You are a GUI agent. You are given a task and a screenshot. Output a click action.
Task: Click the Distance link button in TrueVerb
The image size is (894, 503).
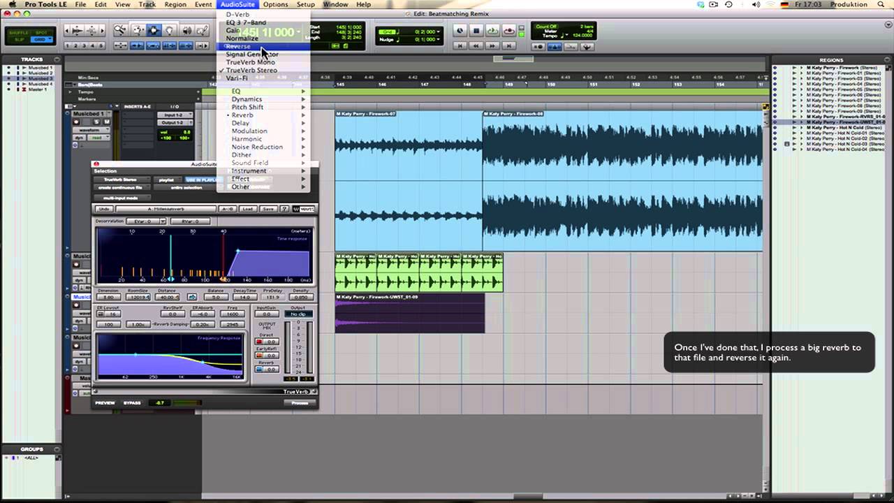pyautogui.click(x=192, y=297)
